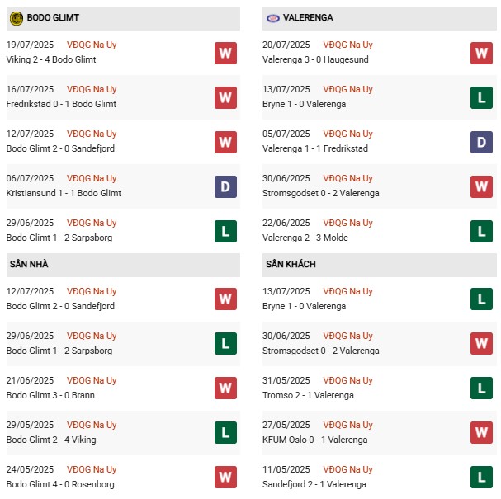Click the Valerenga team crest icon
This screenshot has width=501, height=499.
[272, 17]
